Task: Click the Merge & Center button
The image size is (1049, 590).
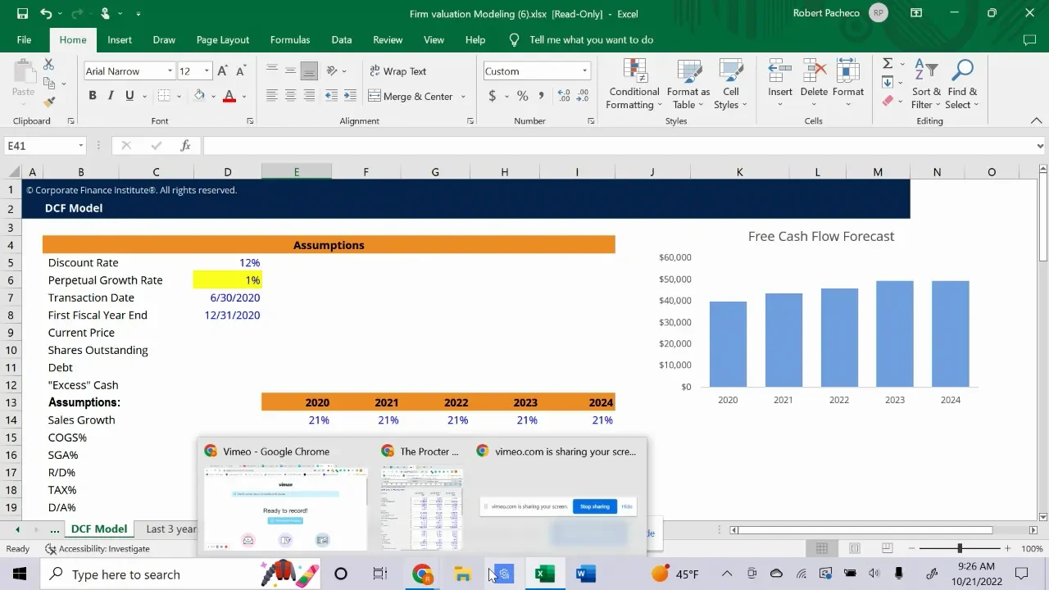Action: [411, 96]
